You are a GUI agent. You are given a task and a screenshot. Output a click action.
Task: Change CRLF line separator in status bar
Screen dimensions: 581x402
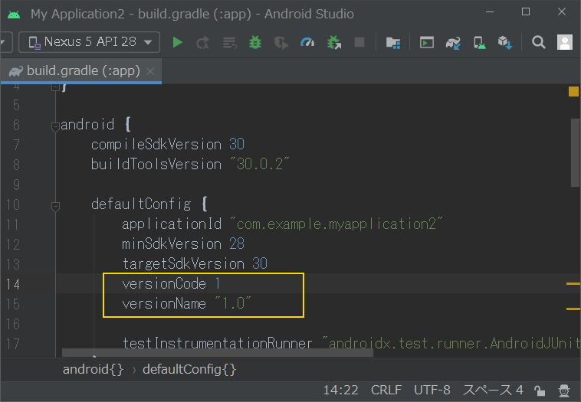(x=386, y=390)
